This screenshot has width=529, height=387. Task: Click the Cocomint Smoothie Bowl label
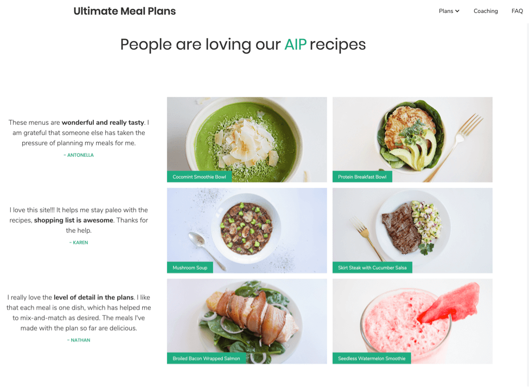click(x=199, y=177)
